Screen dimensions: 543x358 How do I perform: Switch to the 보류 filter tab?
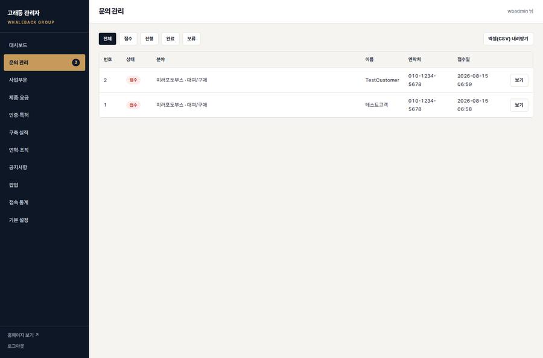pos(191,39)
